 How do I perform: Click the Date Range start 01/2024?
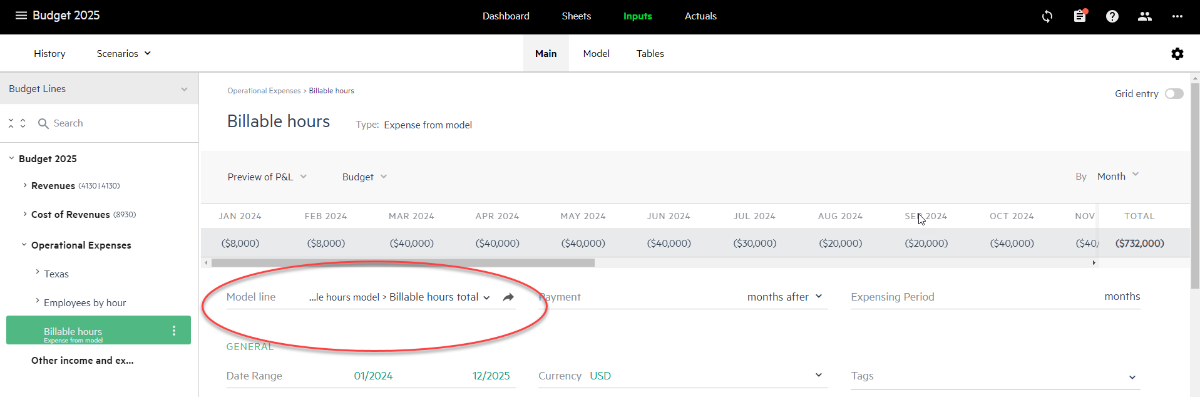[373, 376]
